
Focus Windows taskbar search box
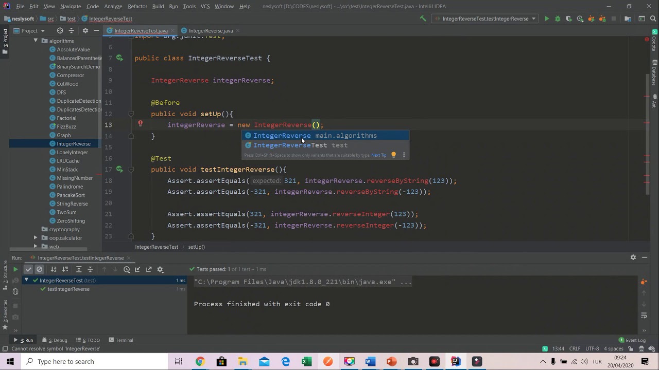coord(95,362)
